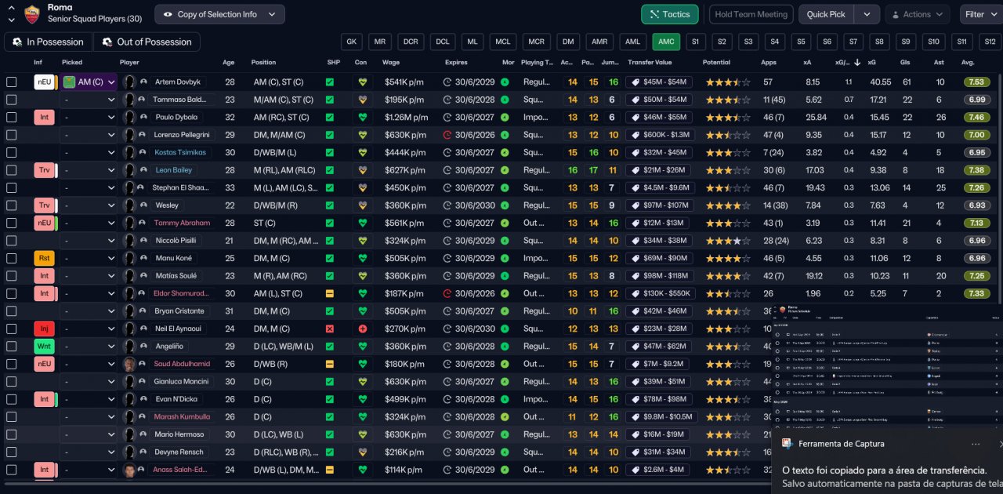
Task: Click the Wnt status badge on Angeliño's row
Action: pyautogui.click(x=45, y=347)
